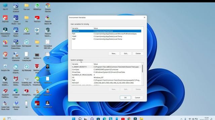The height and width of the screenshot is (120, 215).
Task: Select the TMP user variable row
Action: 106,39
